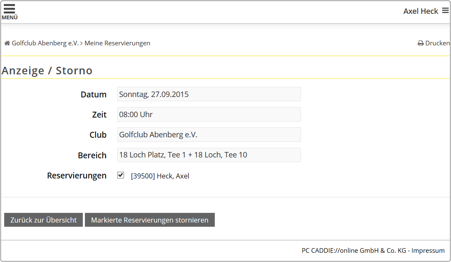451x262 pixels.
Task: Uncheck the reservation checkbox for Heck, Axel
Action: pos(121,175)
